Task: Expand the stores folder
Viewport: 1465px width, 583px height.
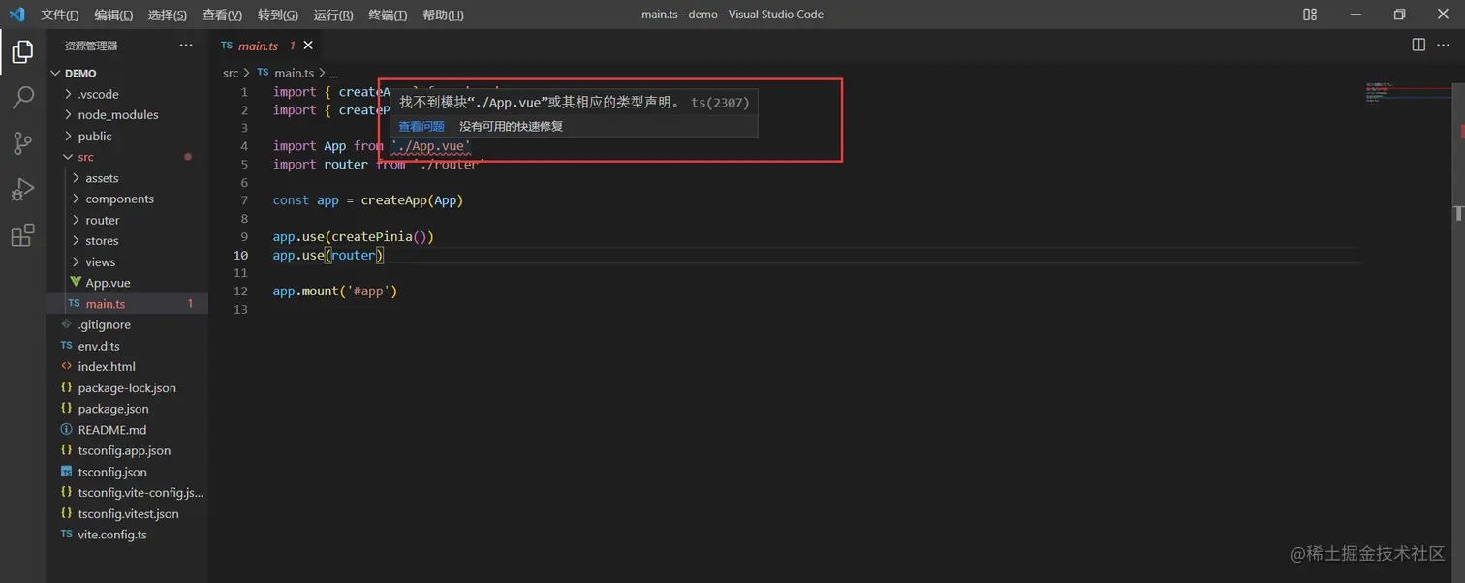Action: click(x=127, y=241)
